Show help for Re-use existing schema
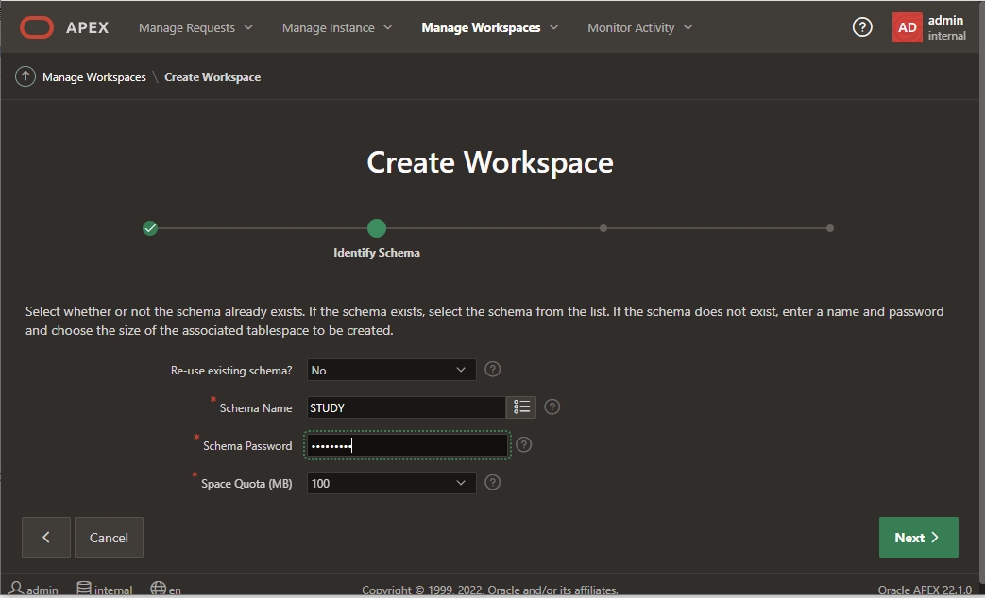 tap(492, 370)
